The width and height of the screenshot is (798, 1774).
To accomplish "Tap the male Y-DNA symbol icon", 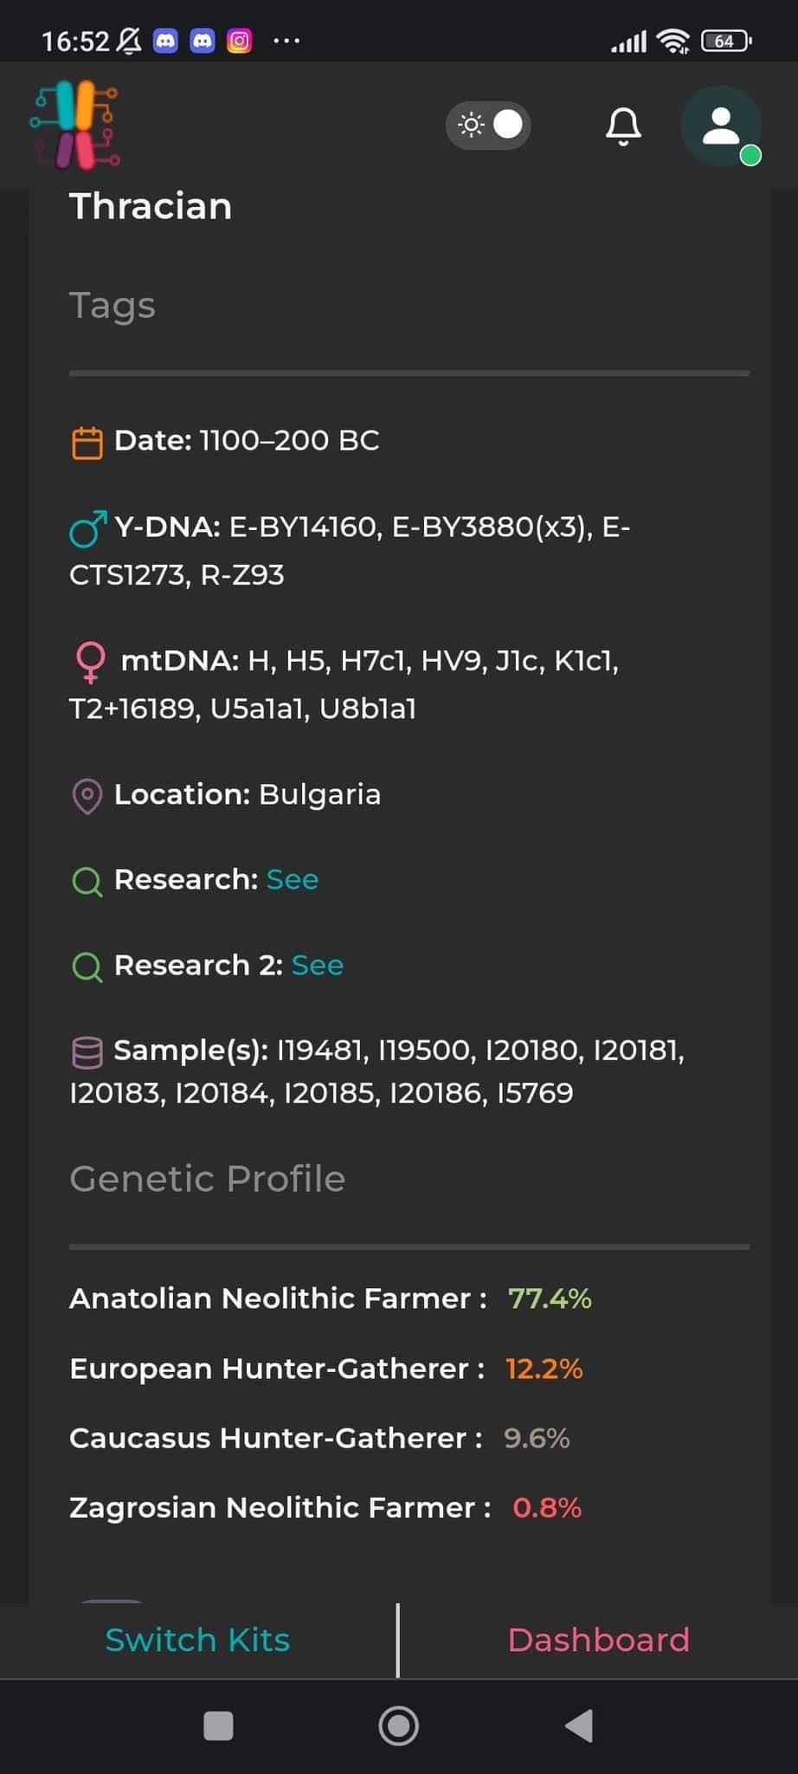I will click(87, 528).
